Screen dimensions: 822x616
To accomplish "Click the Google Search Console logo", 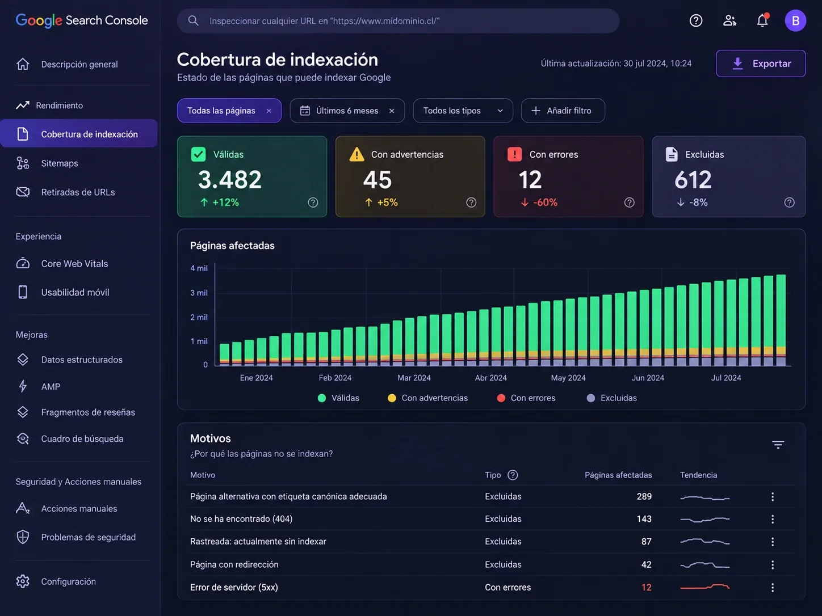I will 82,20.
